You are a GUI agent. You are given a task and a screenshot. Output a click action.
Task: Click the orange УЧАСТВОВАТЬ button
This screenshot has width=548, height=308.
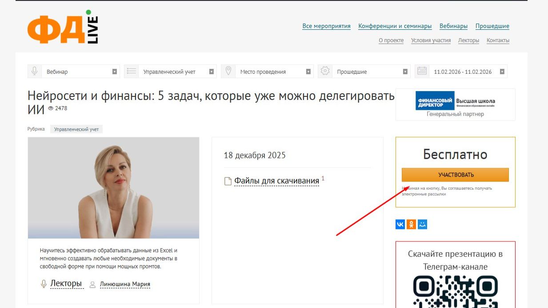tap(455, 175)
